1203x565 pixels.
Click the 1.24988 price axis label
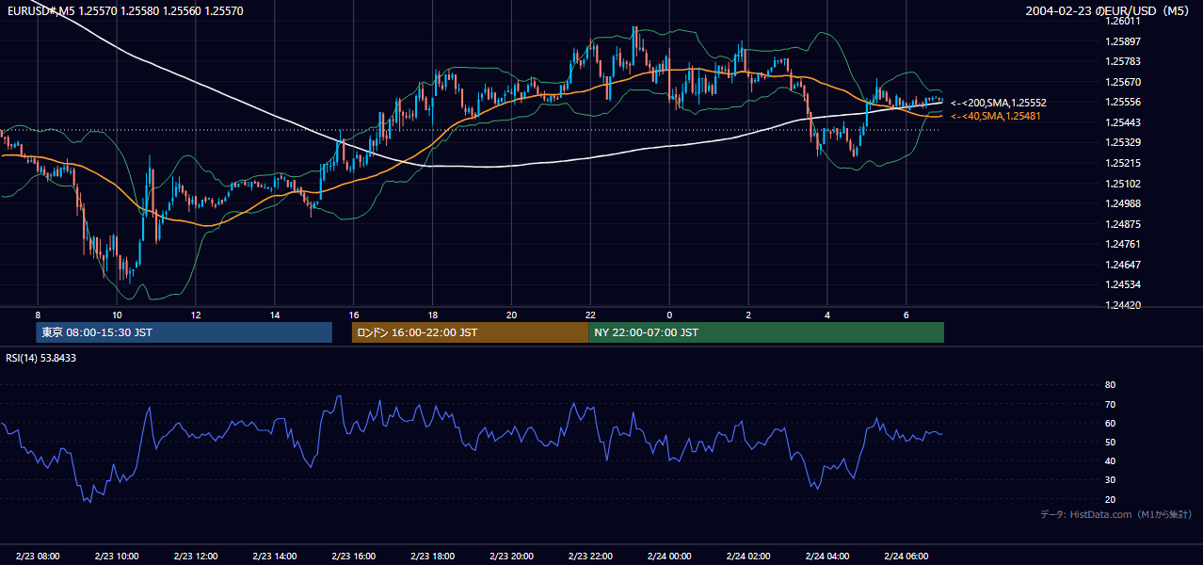(1124, 203)
